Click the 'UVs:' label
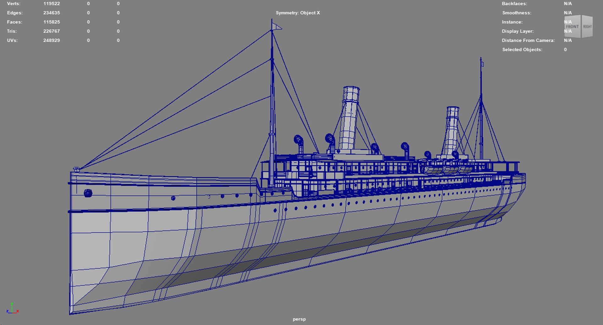 (12, 40)
